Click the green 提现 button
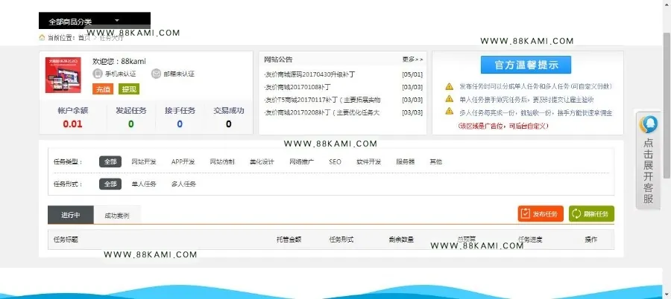 [129, 89]
